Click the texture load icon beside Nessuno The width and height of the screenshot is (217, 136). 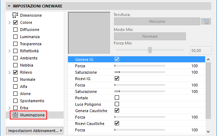pos(206,21)
